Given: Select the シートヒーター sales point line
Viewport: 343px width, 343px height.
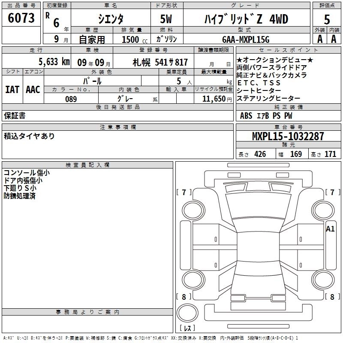Looking at the screenshot, I should 259,90.
